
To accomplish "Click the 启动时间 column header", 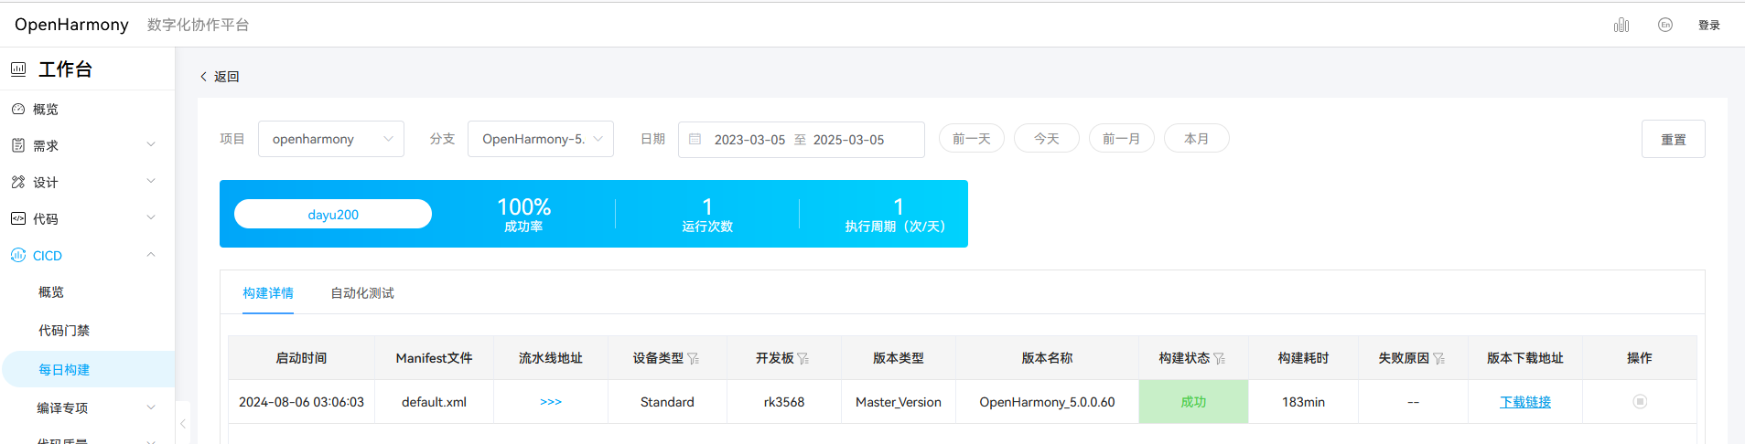I will pyautogui.click(x=301, y=358).
